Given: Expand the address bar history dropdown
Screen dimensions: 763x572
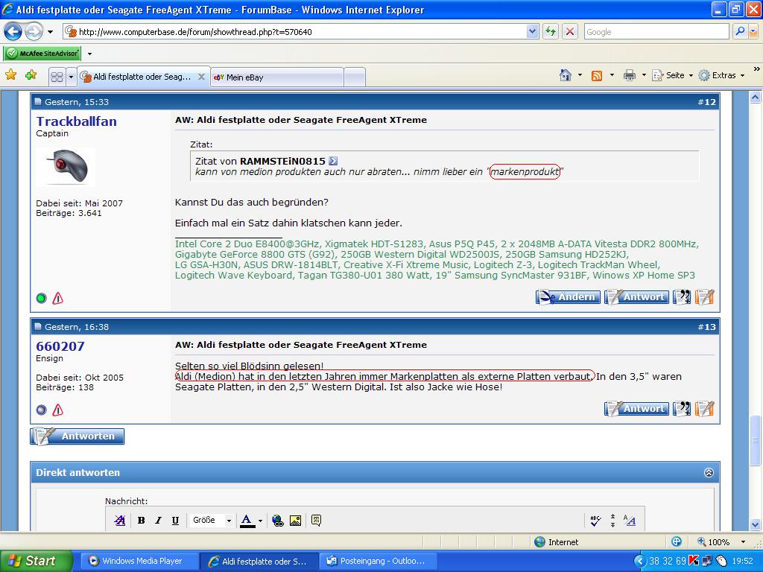Looking at the screenshot, I should coord(532,32).
